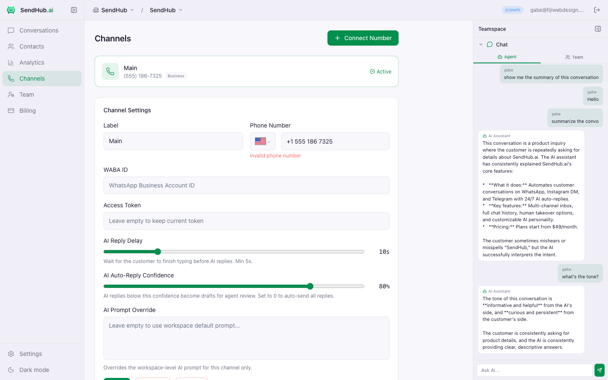
Task: Click the Channels page heading
Action: (113, 38)
